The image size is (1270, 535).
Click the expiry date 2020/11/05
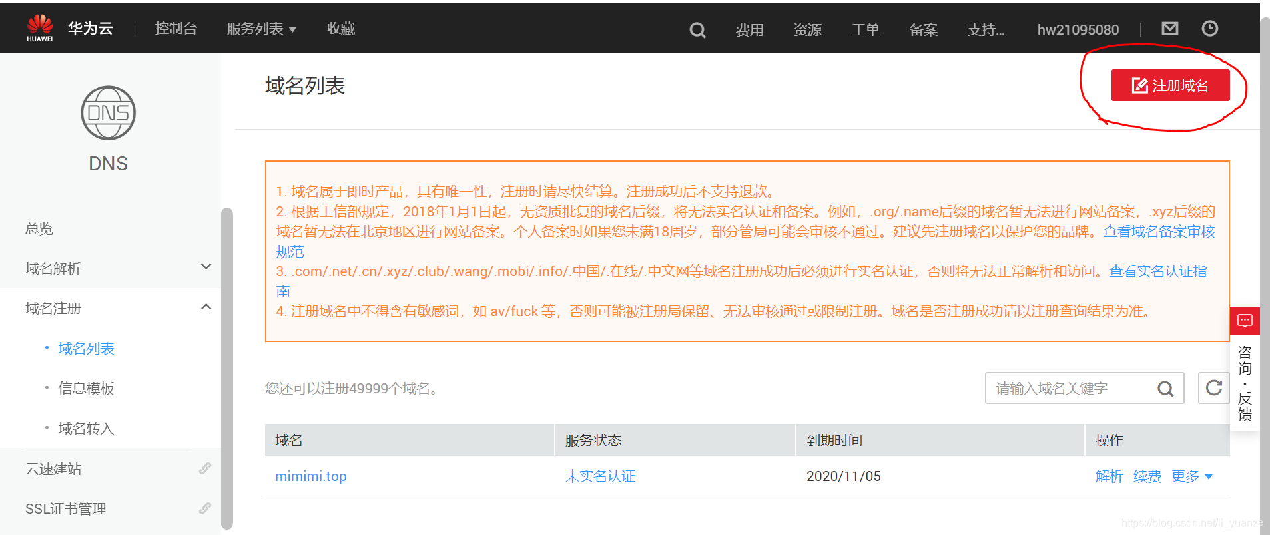844,476
